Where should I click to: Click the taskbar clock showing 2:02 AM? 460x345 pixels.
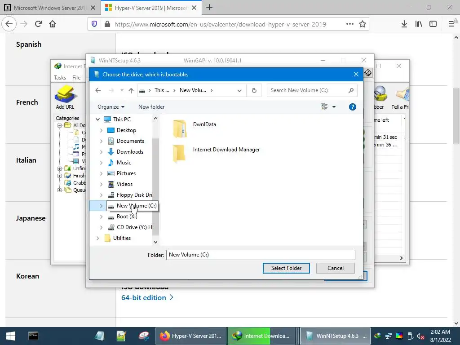click(440, 336)
